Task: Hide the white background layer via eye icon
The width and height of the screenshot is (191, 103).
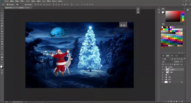Action: [x=163, y=82]
